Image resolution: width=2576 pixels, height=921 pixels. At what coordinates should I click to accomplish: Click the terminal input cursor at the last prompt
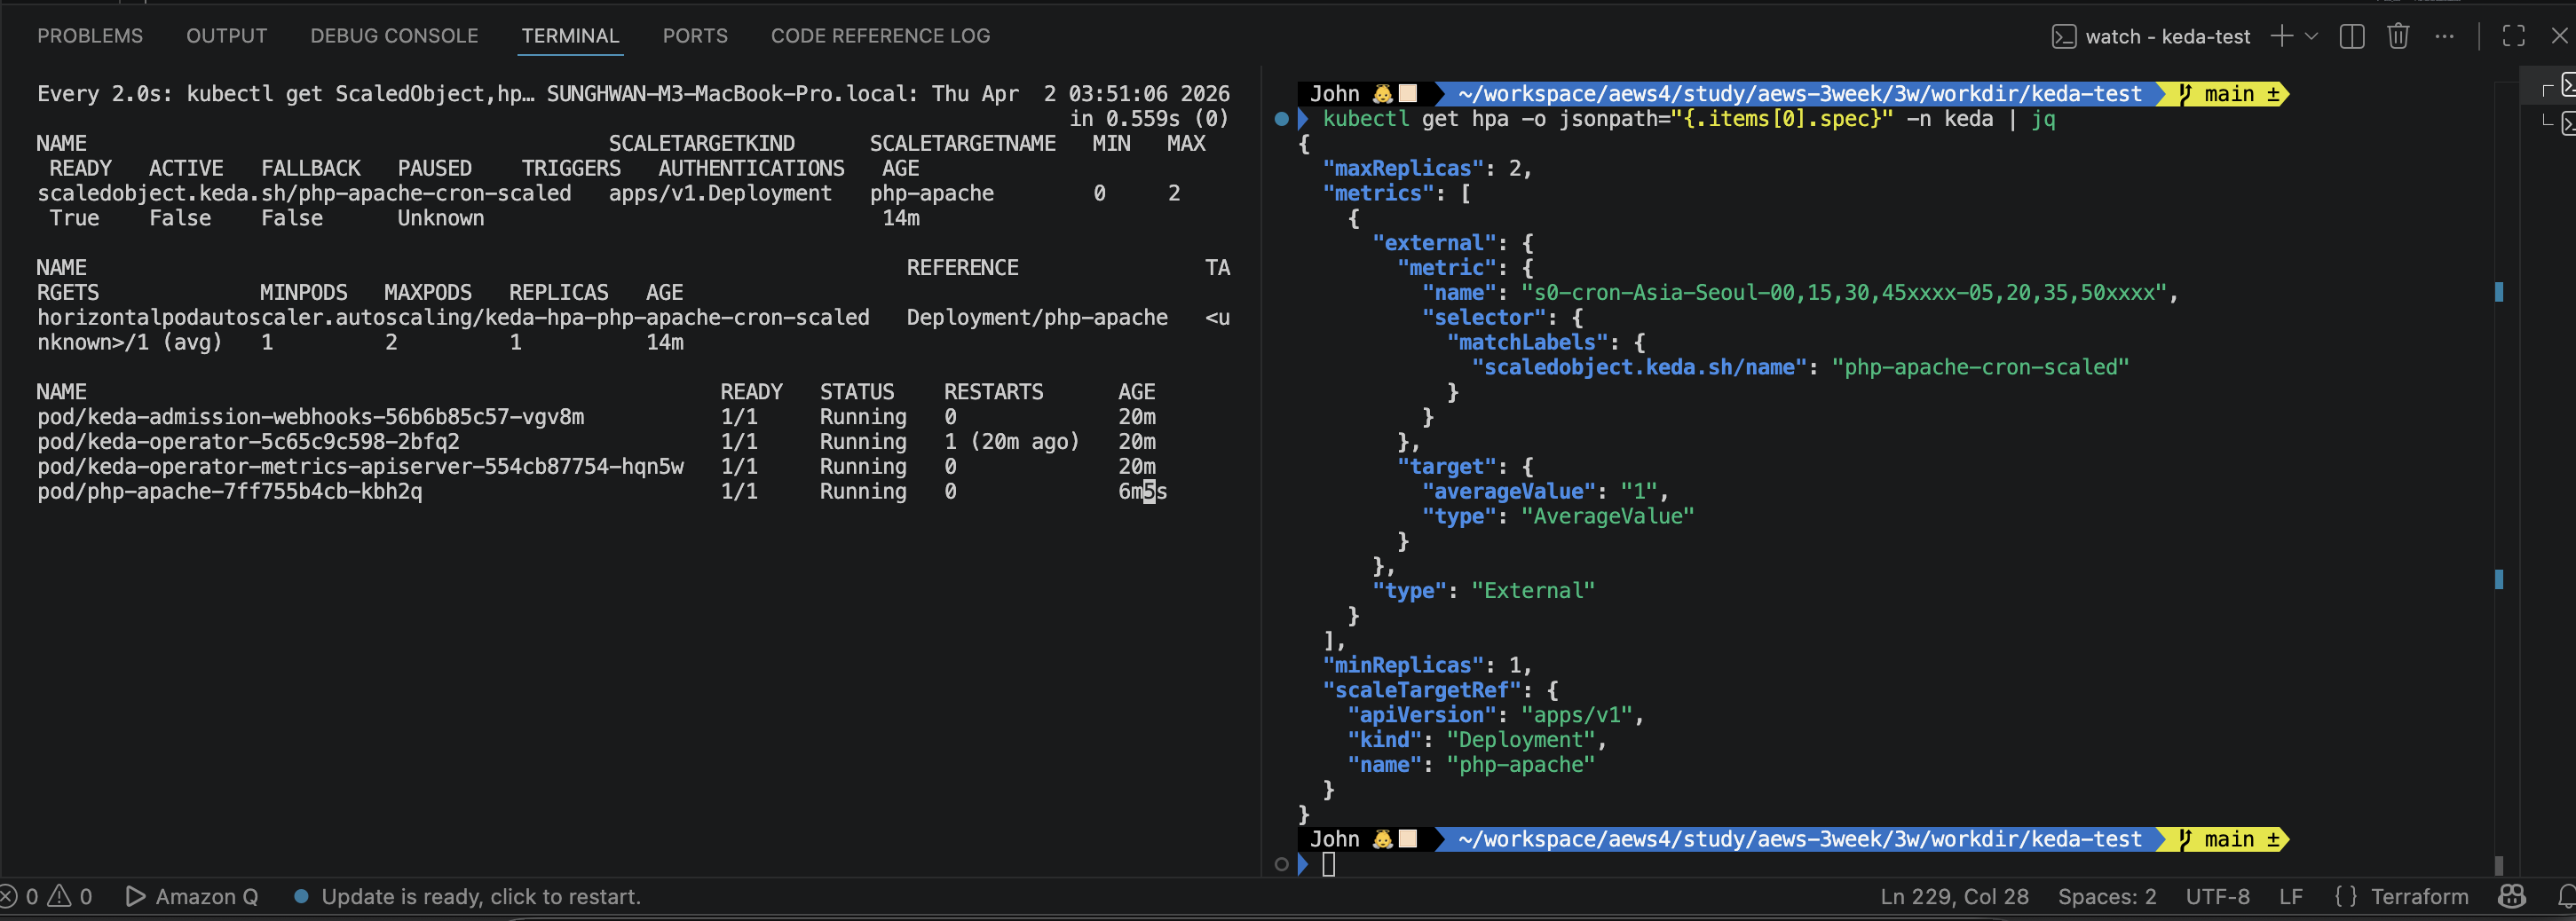coord(1328,864)
